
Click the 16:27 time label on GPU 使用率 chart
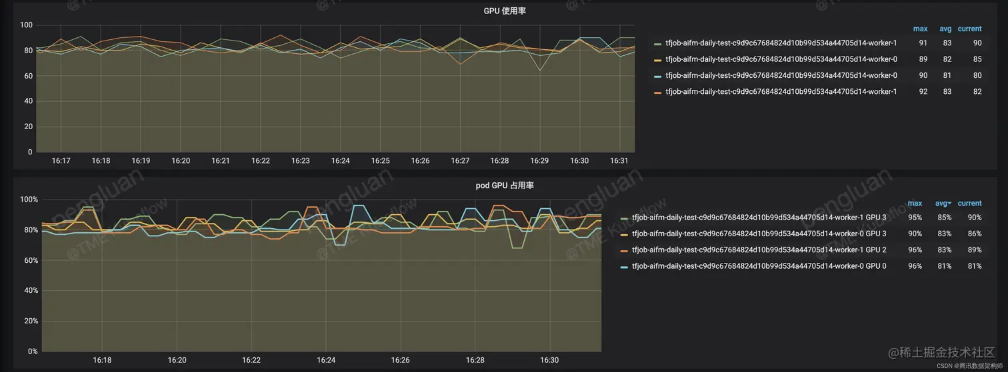[x=460, y=161]
